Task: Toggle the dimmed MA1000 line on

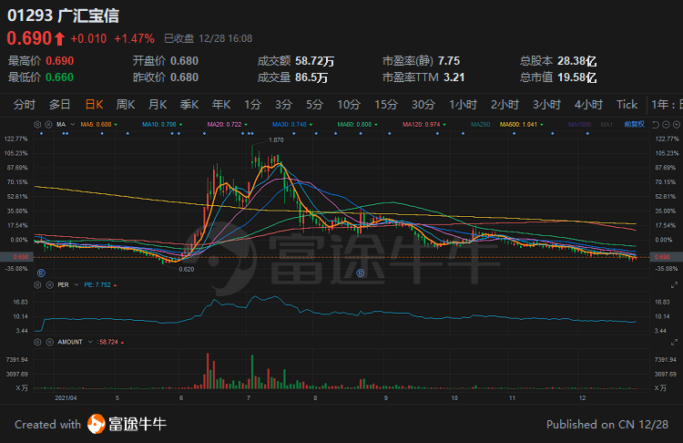Action: 580,125
